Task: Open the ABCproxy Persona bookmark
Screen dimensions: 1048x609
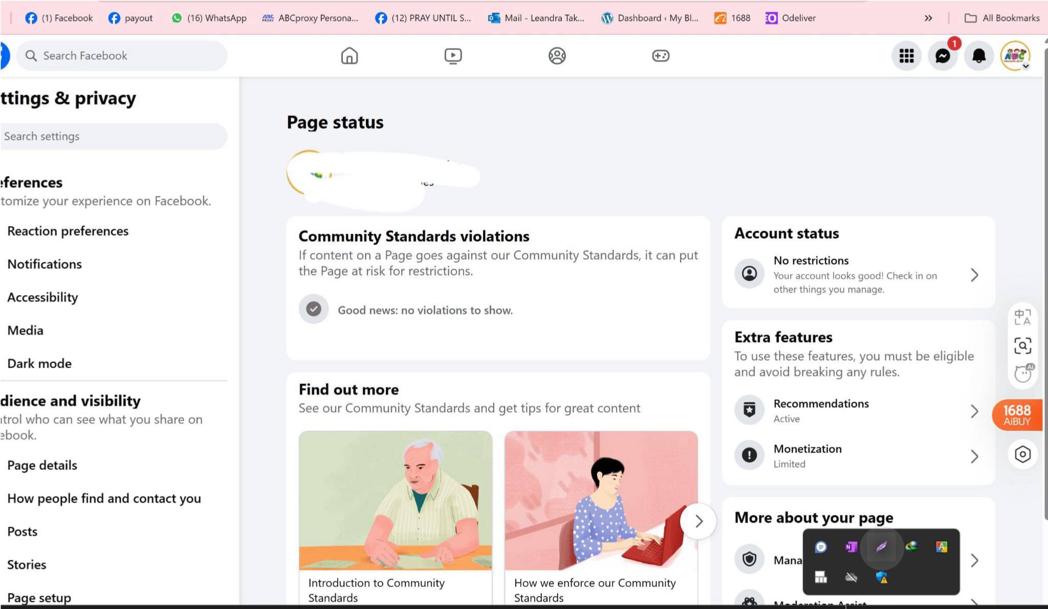Action: pos(310,18)
